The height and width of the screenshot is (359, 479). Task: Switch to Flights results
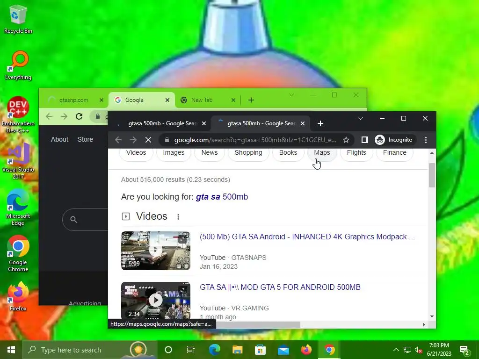tap(356, 153)
